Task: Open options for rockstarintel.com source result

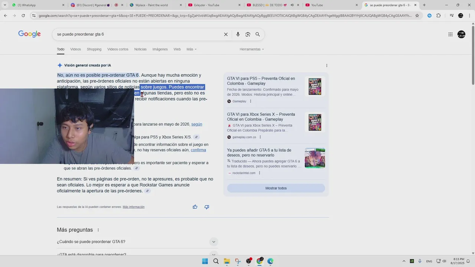Action: pos(259,173)
